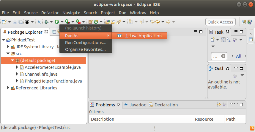Open dropdown next to New wizard icon
Screen dimensions: 255x132
tap(10, 22)
